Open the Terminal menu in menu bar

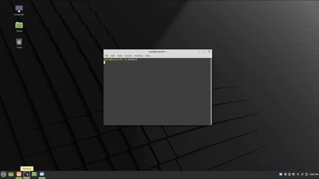pyautogui.click(x=139, y=56)
